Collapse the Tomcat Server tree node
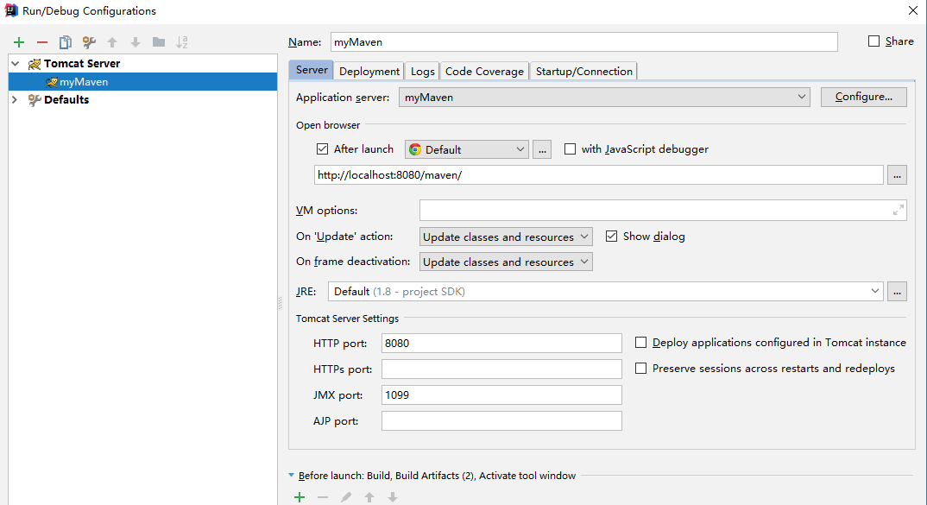Image resolution: width=927 pixels, height=505 pixels. (16, 64)
